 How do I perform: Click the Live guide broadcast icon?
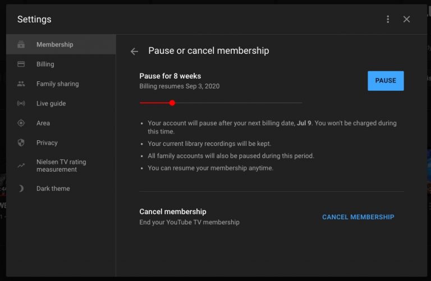point(21,104)
